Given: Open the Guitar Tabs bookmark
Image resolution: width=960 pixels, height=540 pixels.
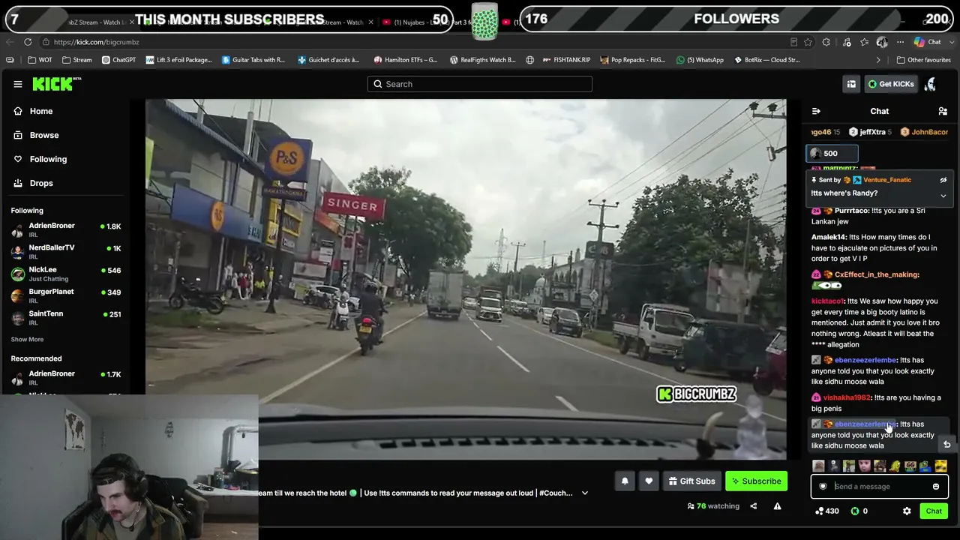Looking at the screenshot, I should pos(253,60).
